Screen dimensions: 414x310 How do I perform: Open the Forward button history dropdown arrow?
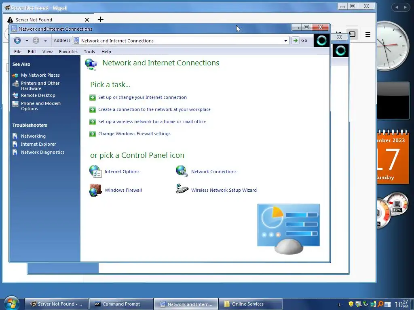(x=45, y=41)
